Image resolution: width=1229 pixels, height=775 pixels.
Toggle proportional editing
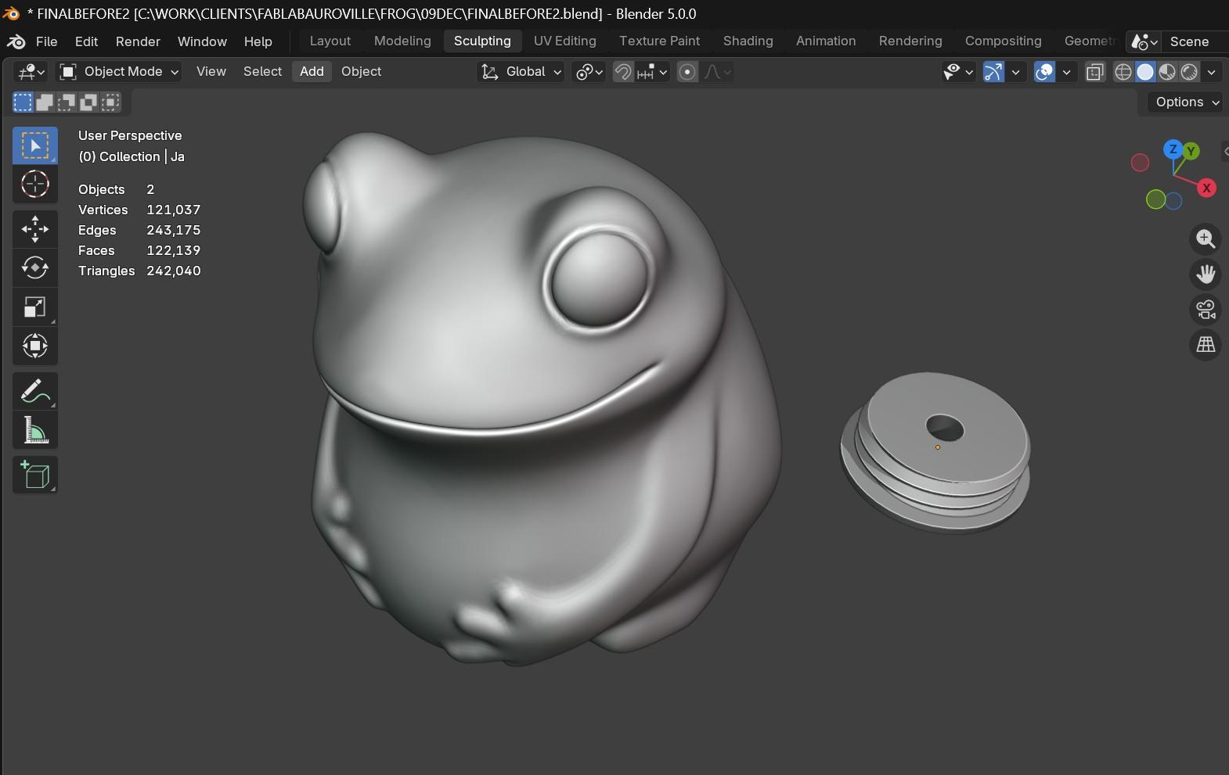(687, 72)
